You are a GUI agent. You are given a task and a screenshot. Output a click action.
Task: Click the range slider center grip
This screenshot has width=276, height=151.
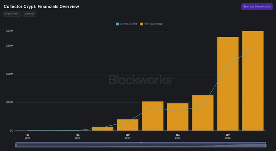(141, 143)
